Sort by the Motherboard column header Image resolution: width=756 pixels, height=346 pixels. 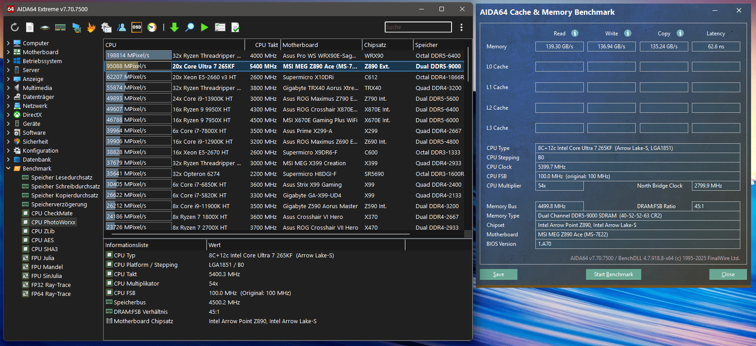pyautogui.click(x=322, y=45)
